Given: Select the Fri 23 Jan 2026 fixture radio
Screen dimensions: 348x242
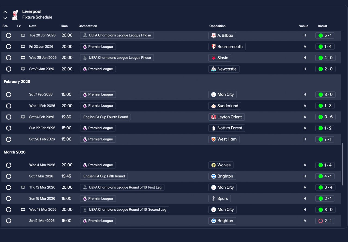Looking at the screenshot, I should coord(8,47).
